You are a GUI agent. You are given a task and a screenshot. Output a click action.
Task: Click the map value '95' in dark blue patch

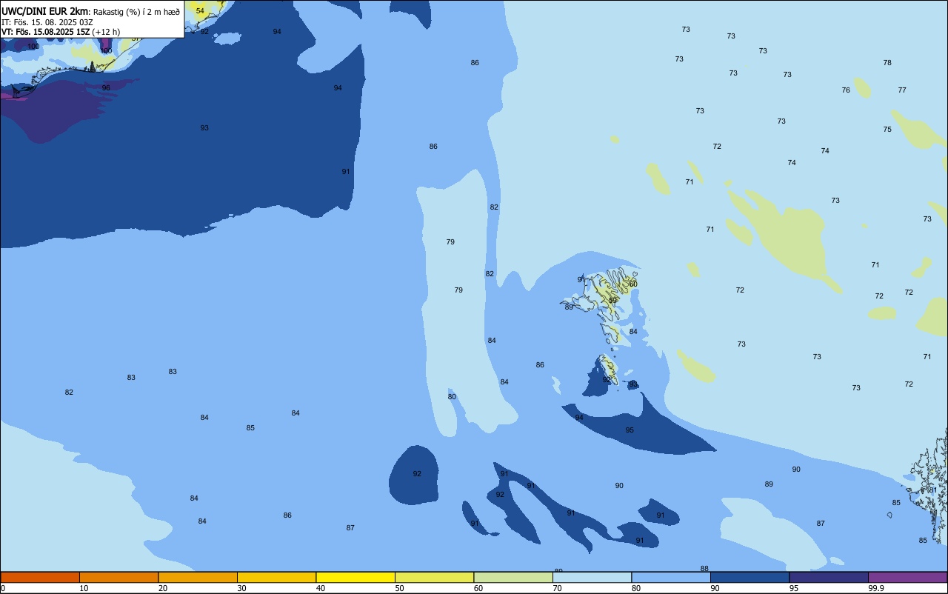(x=630, y=430)
